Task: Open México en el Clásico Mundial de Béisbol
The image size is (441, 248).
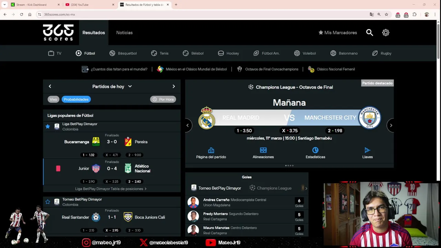Action: pyautogui.click(x=192, y=69)
